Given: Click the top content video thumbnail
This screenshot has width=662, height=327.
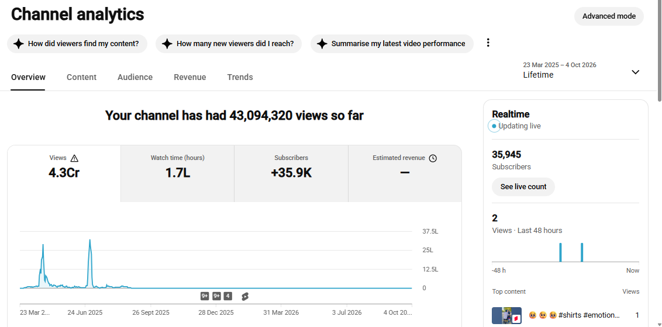Looking at the screenshot, I should coord(506,316).
